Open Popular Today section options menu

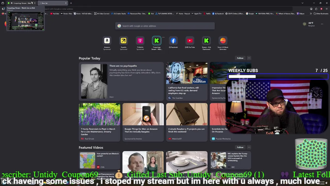click(249, 58)
